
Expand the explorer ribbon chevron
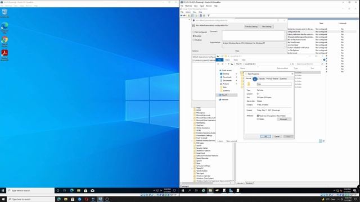click(322, 60)
